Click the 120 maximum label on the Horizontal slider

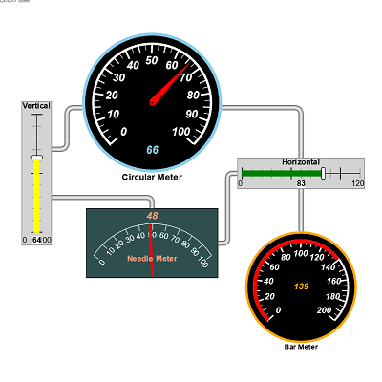[x=358, y=183]
